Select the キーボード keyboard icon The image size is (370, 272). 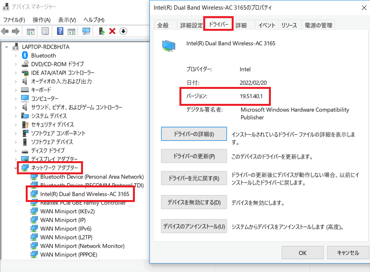coord(25,90)
